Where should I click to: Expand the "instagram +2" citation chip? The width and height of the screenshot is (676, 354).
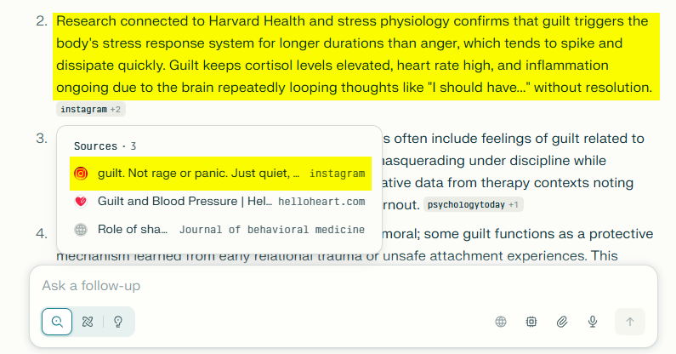point(90,109)
